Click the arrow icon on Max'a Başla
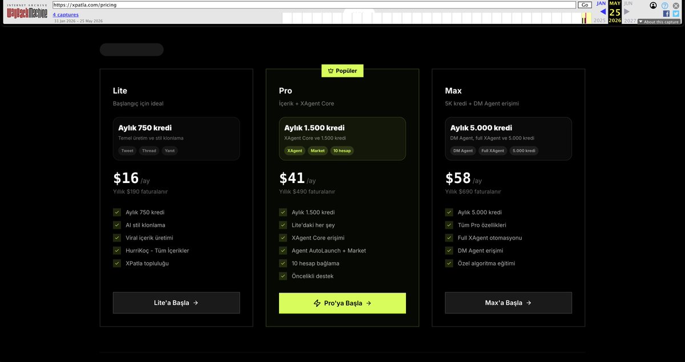 (x=529, y=303)
